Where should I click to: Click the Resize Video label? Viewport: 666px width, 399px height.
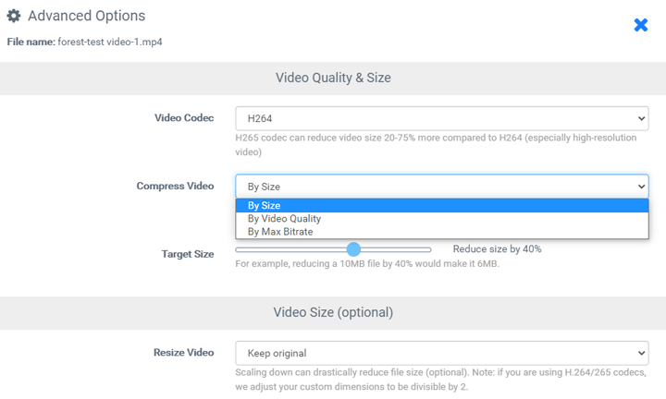pyautogui.click(x=183, y=352)
